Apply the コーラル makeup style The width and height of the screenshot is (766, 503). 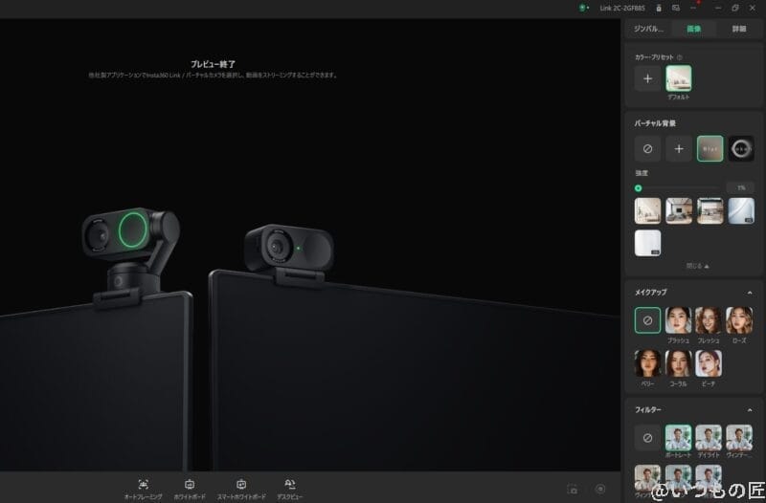(x=679, y=363)
